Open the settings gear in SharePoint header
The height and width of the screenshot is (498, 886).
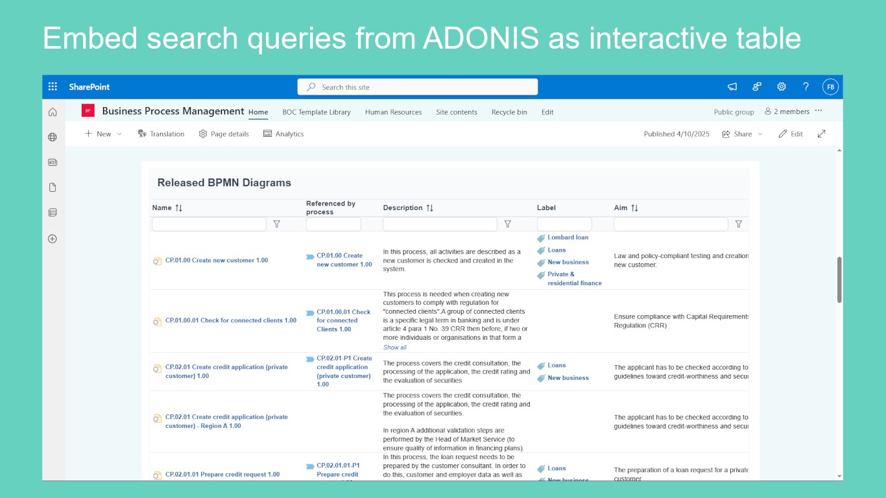[782, 87]
